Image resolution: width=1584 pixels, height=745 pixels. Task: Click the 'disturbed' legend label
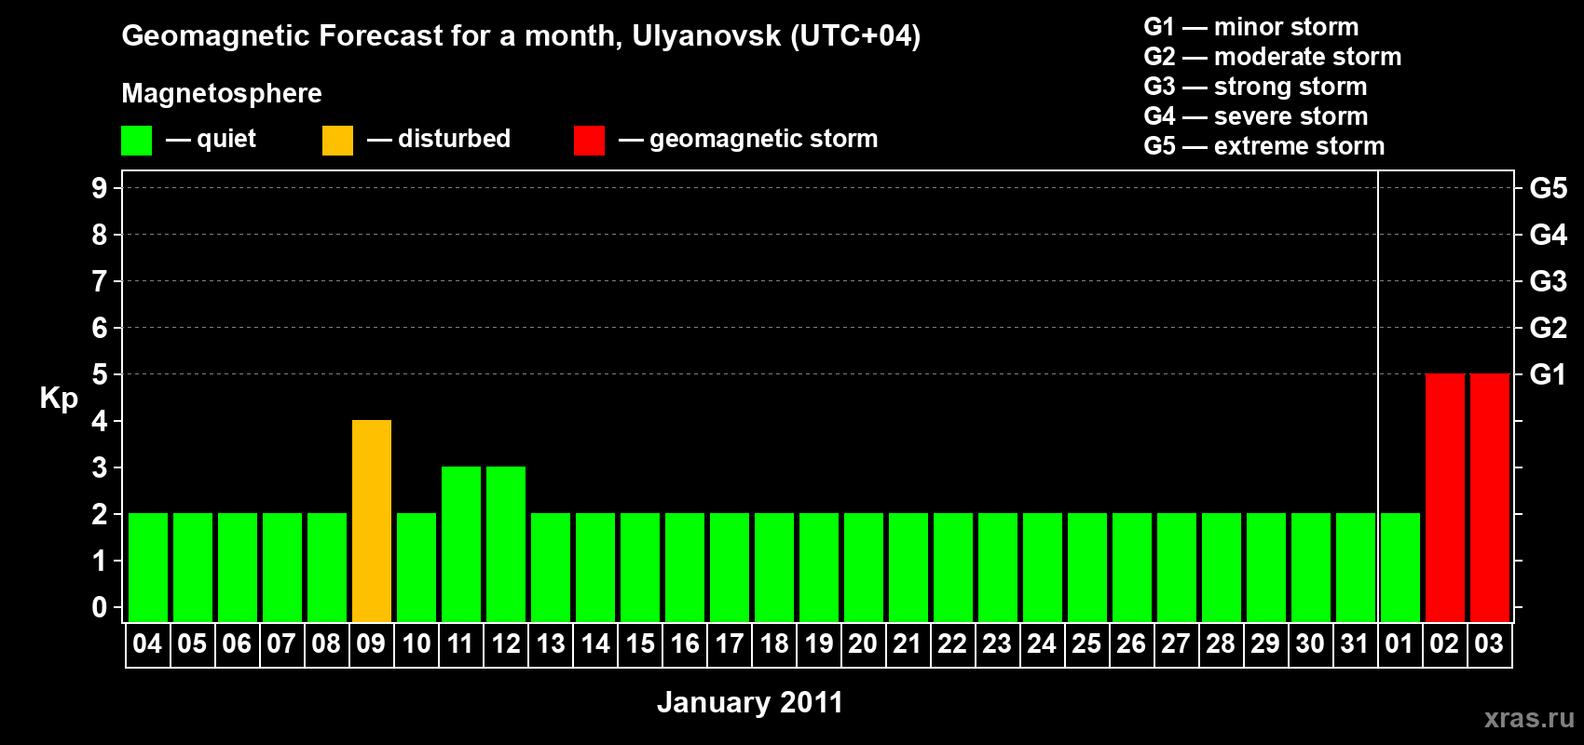pos(454,139)
